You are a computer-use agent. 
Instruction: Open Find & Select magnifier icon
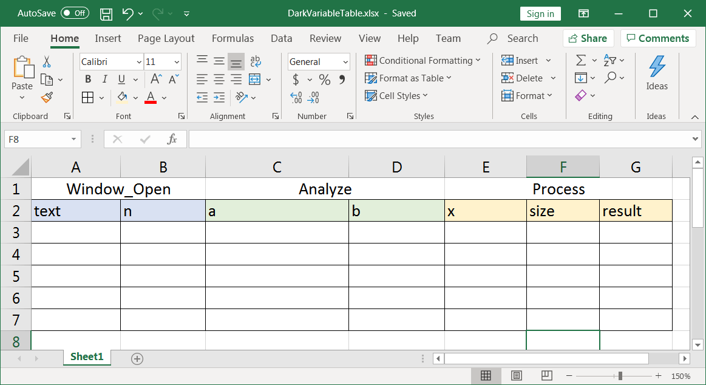tap(610, 78)
